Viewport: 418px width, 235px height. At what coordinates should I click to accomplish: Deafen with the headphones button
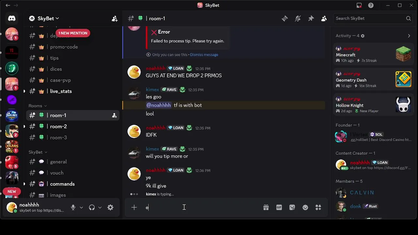92,208
